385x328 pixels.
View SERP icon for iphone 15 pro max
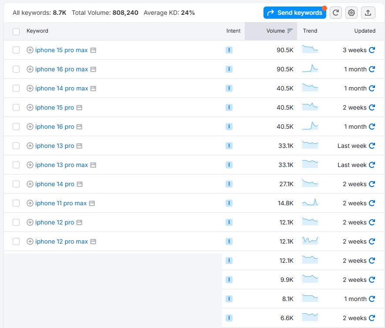(93, 50)
